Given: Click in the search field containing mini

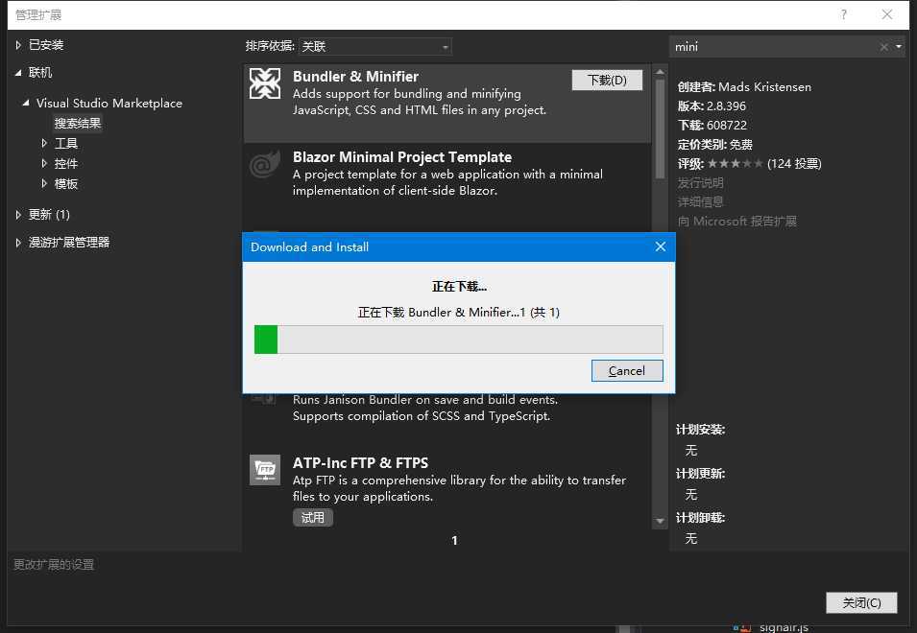Looking at the screenshot, I should coord(772,47).
